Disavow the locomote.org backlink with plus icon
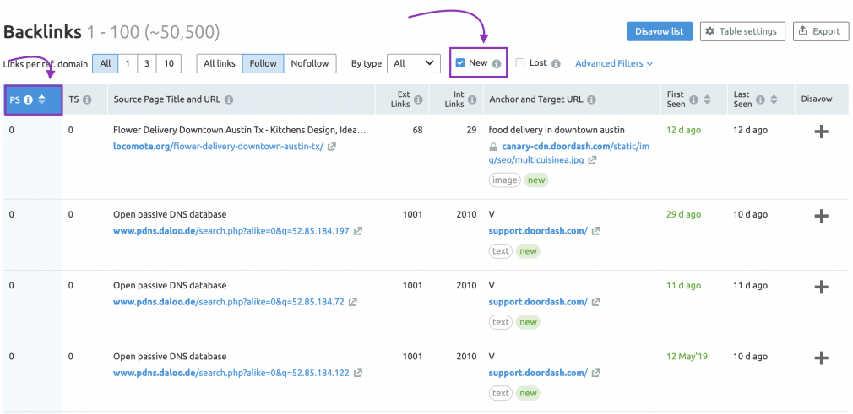Image resolution: width=853 pixels, height=414 pixels. point(822,132)
